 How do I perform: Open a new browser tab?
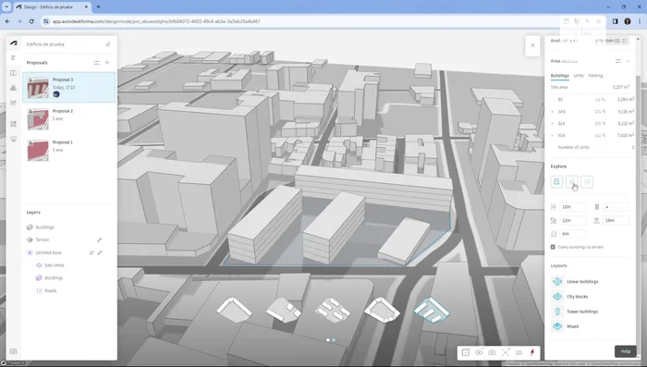pyautogui.click(x=98, y=7)
